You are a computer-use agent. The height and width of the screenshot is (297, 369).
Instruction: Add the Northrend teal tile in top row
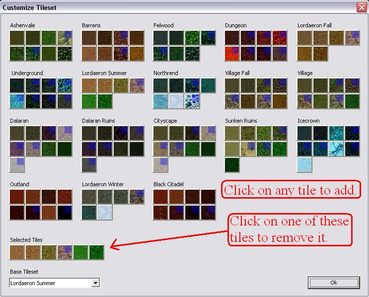click(x=209, y=85)
